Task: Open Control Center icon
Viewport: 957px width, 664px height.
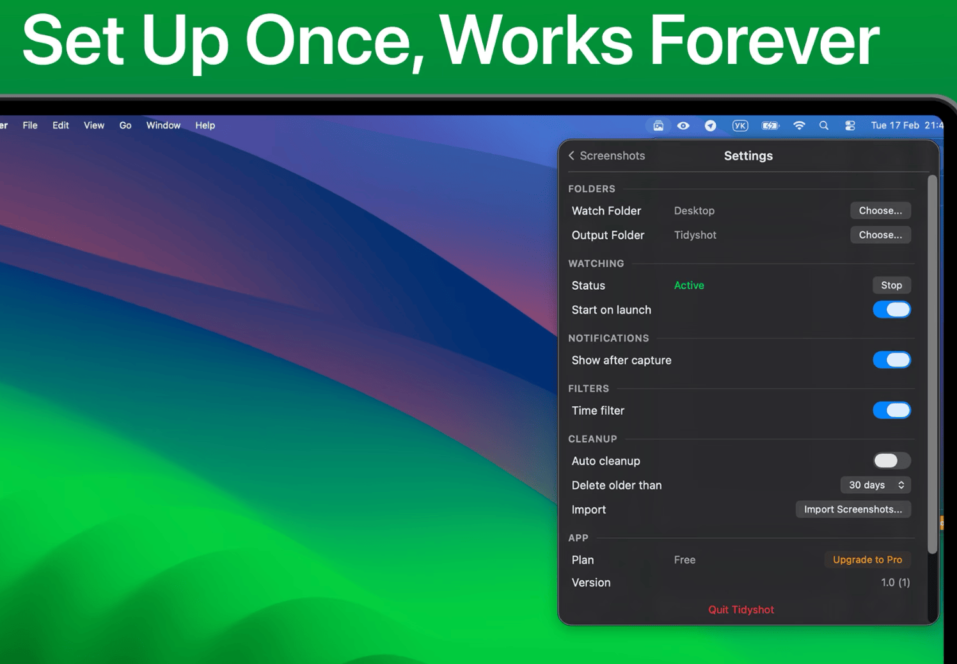Action: (x=850, y=125)
